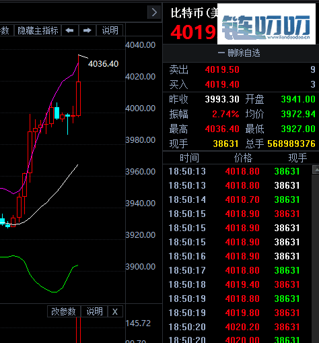This screenshot has height=343, width=319.
Task: Click the left arrow chart navigation button
Action: coord(69,30)
